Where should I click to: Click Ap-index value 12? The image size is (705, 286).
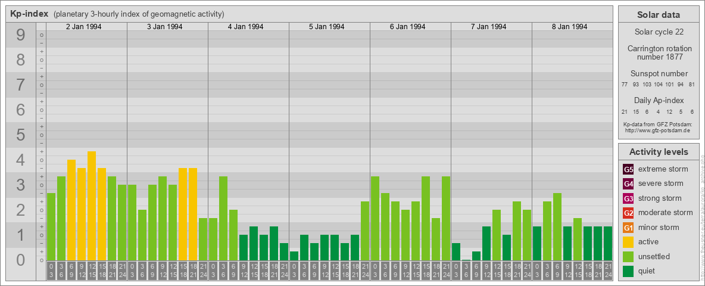[669, 111]
